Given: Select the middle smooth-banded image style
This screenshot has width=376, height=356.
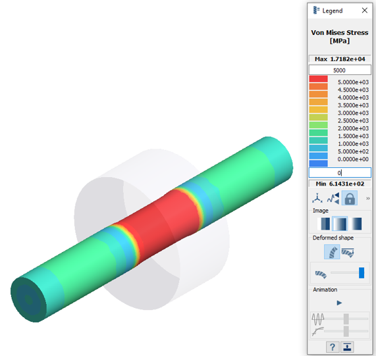Looking at the screenshot, I should [340, 224].
